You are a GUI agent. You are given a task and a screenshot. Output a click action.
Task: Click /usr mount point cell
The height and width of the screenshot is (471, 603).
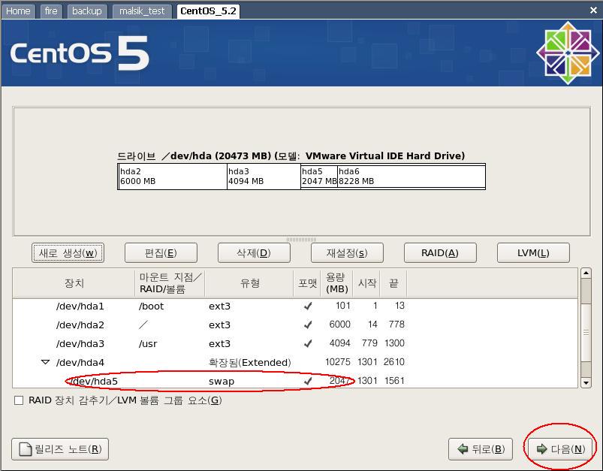coord(148,343)
